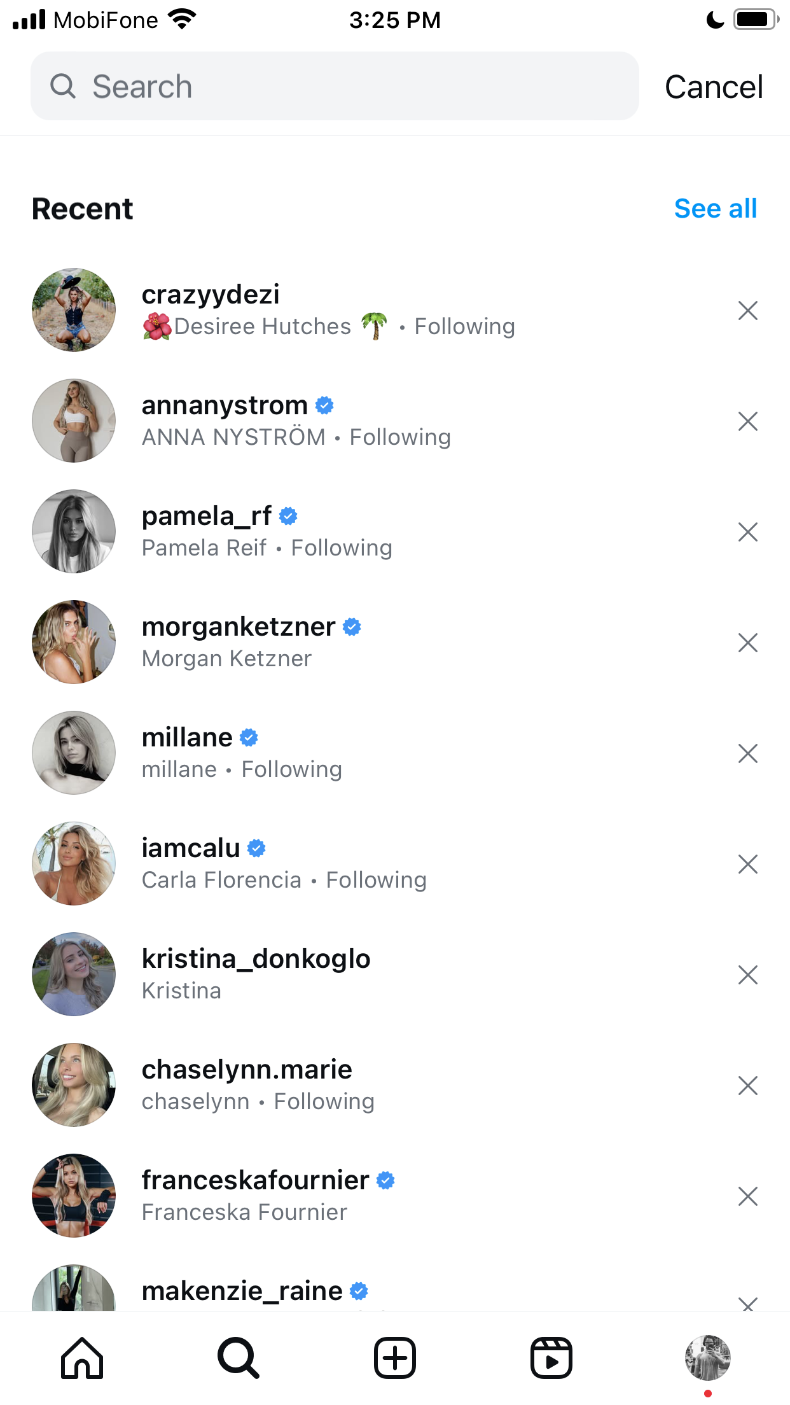The height and width of the screenshot is (1405, 790).
Task: Remove crazyydezi from recent searches
Action: [748, 311]
